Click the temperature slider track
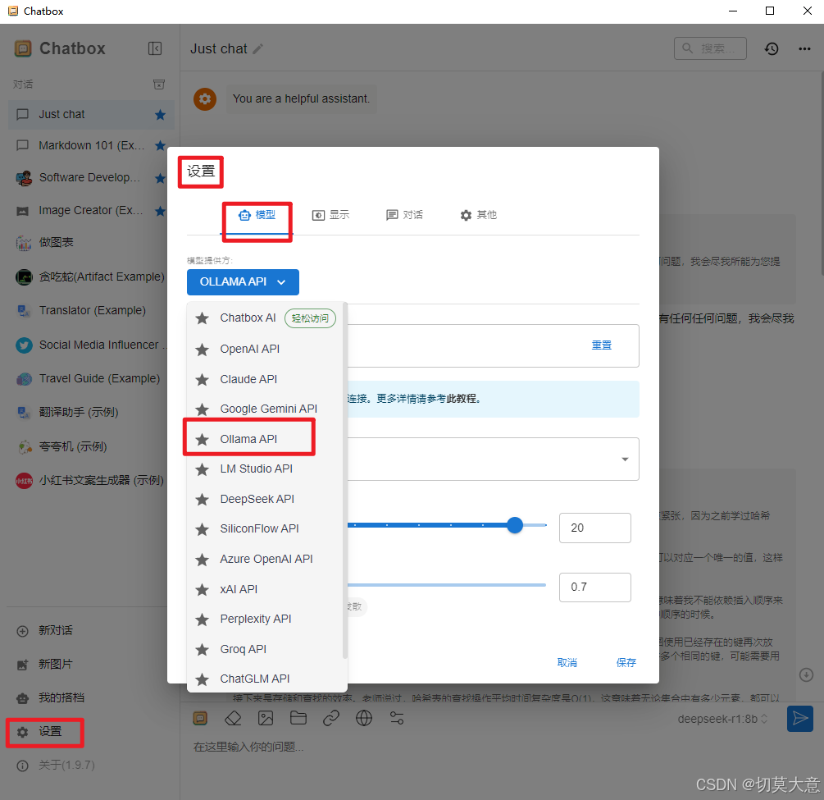The height and width of the screenshot is (800, 824). coord(447,585)
